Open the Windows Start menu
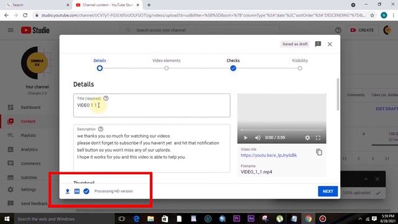398x224 pixels. click(7, 218)
